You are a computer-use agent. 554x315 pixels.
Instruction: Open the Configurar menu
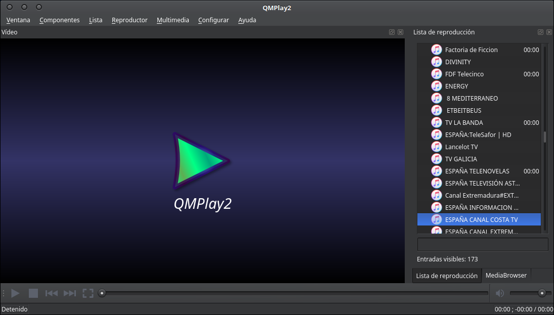click(214, 20)
